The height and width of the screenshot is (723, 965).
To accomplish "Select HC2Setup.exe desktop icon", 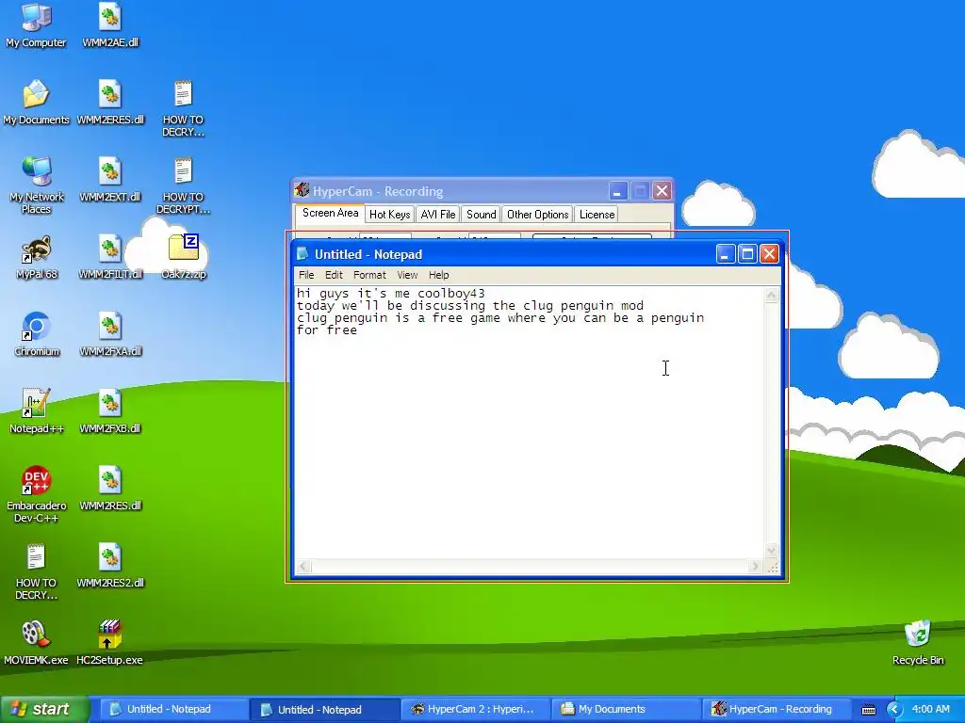I will pyautogui.click(x=109, y=642).
